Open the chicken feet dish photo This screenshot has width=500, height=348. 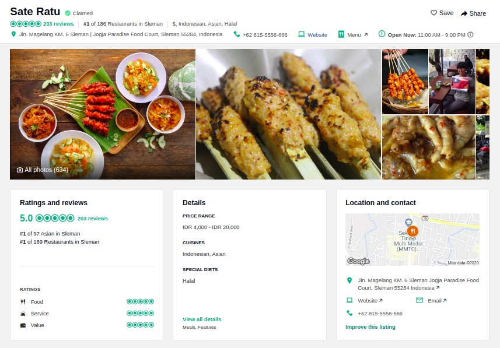pos(429,147)
